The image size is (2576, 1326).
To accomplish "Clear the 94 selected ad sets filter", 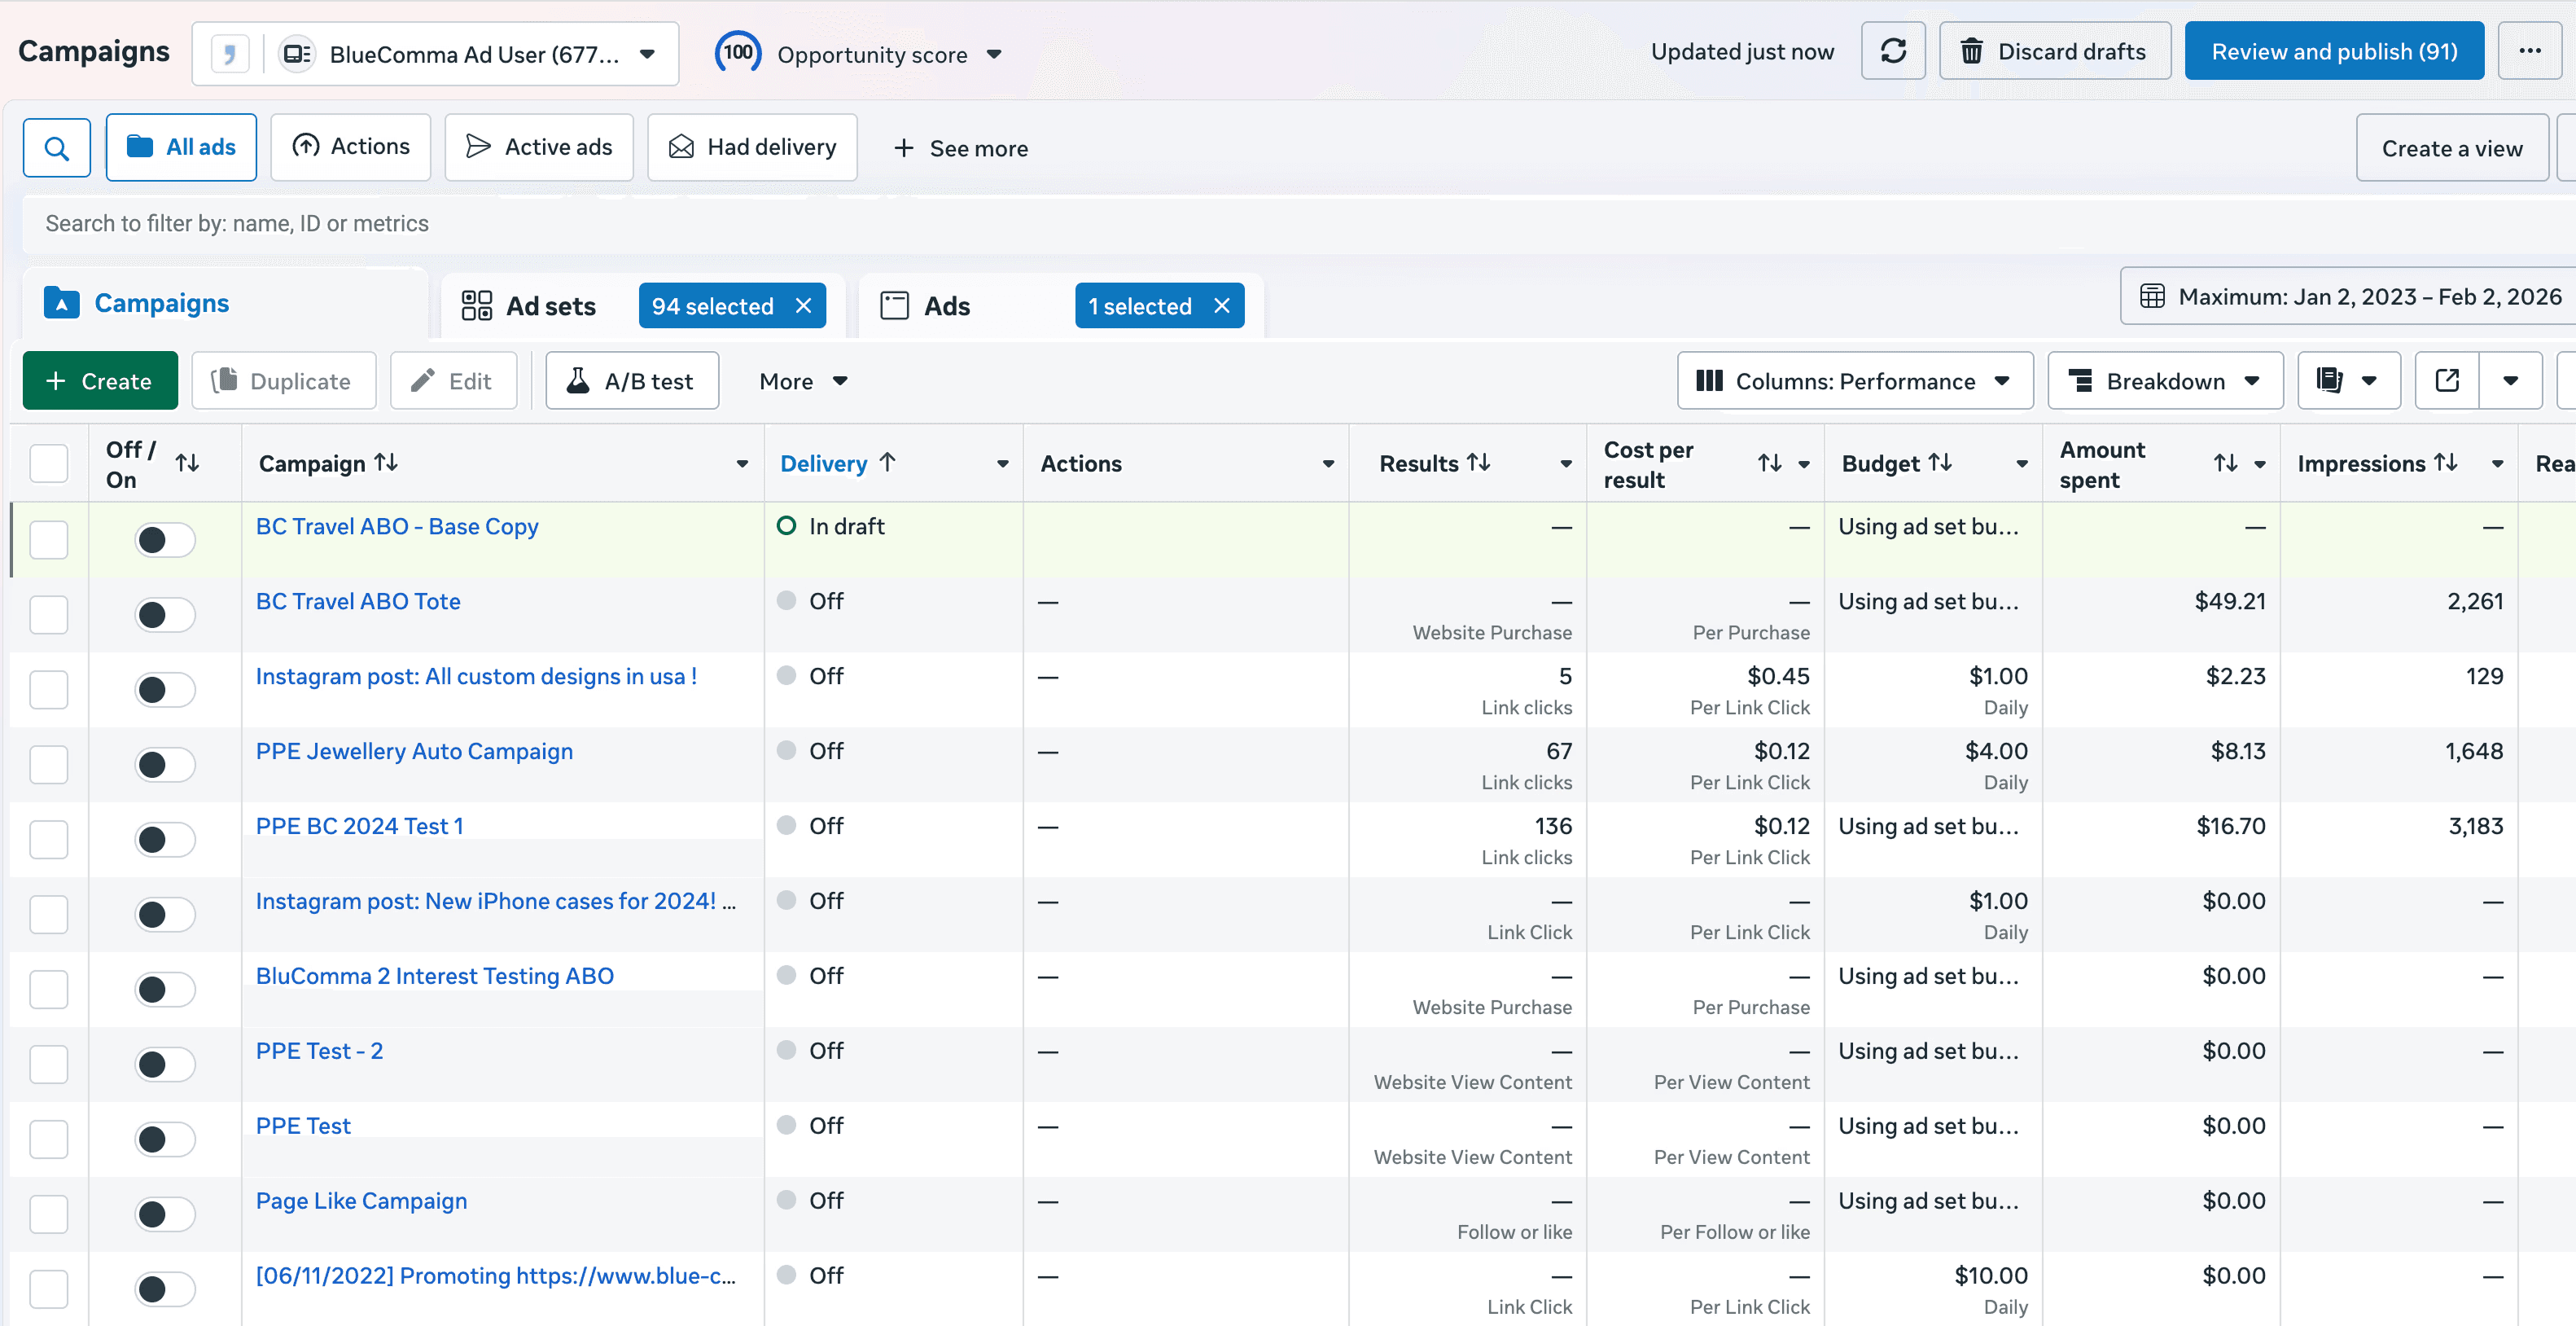I will coord(803,306).
